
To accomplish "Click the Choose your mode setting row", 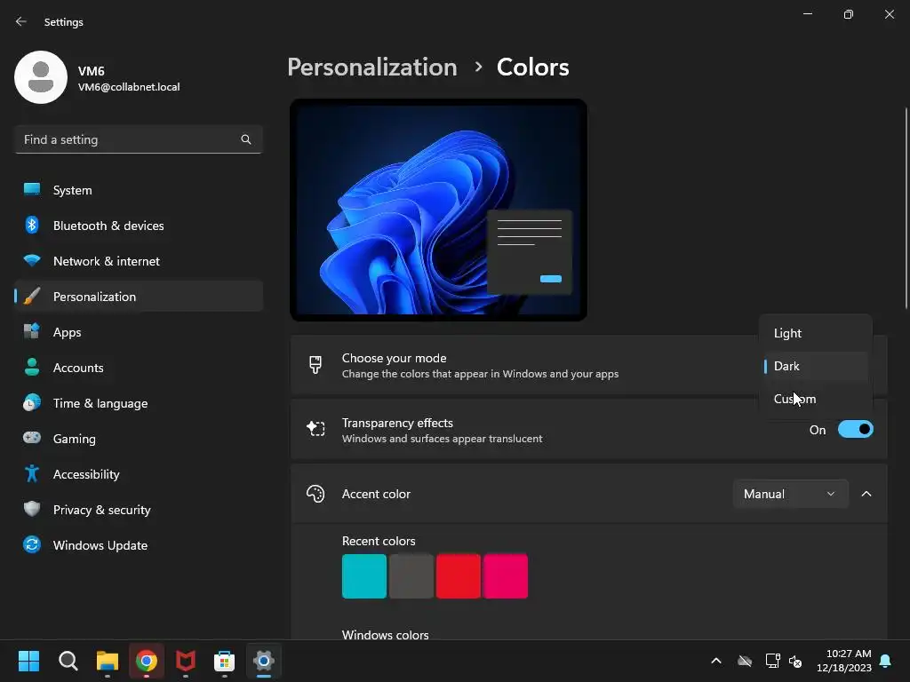I will click(x=588, y=365).
